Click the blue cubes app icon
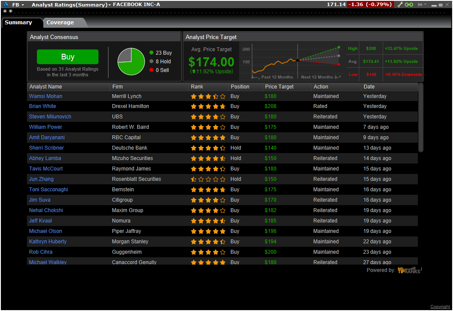The width and height of the screenshot is (453, 311). (x=6, y=4)
